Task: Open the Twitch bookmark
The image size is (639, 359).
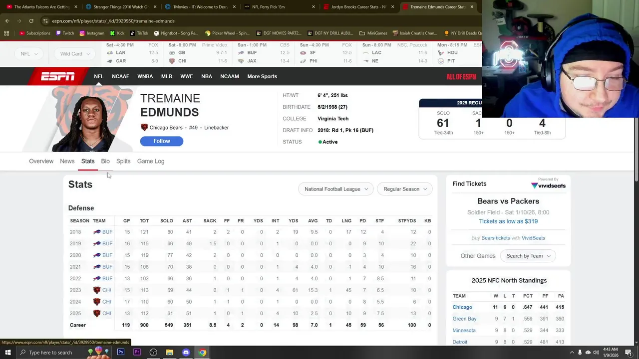Action: pos(65,33)
